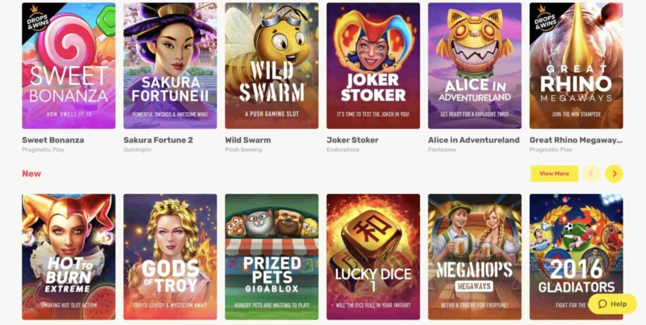Image resolution: width=646 pixels, height=325 pixels.
Task: Open the Lucky Dice 1 thumbnail
Action: pyautogui.click(x=373, y=256)
